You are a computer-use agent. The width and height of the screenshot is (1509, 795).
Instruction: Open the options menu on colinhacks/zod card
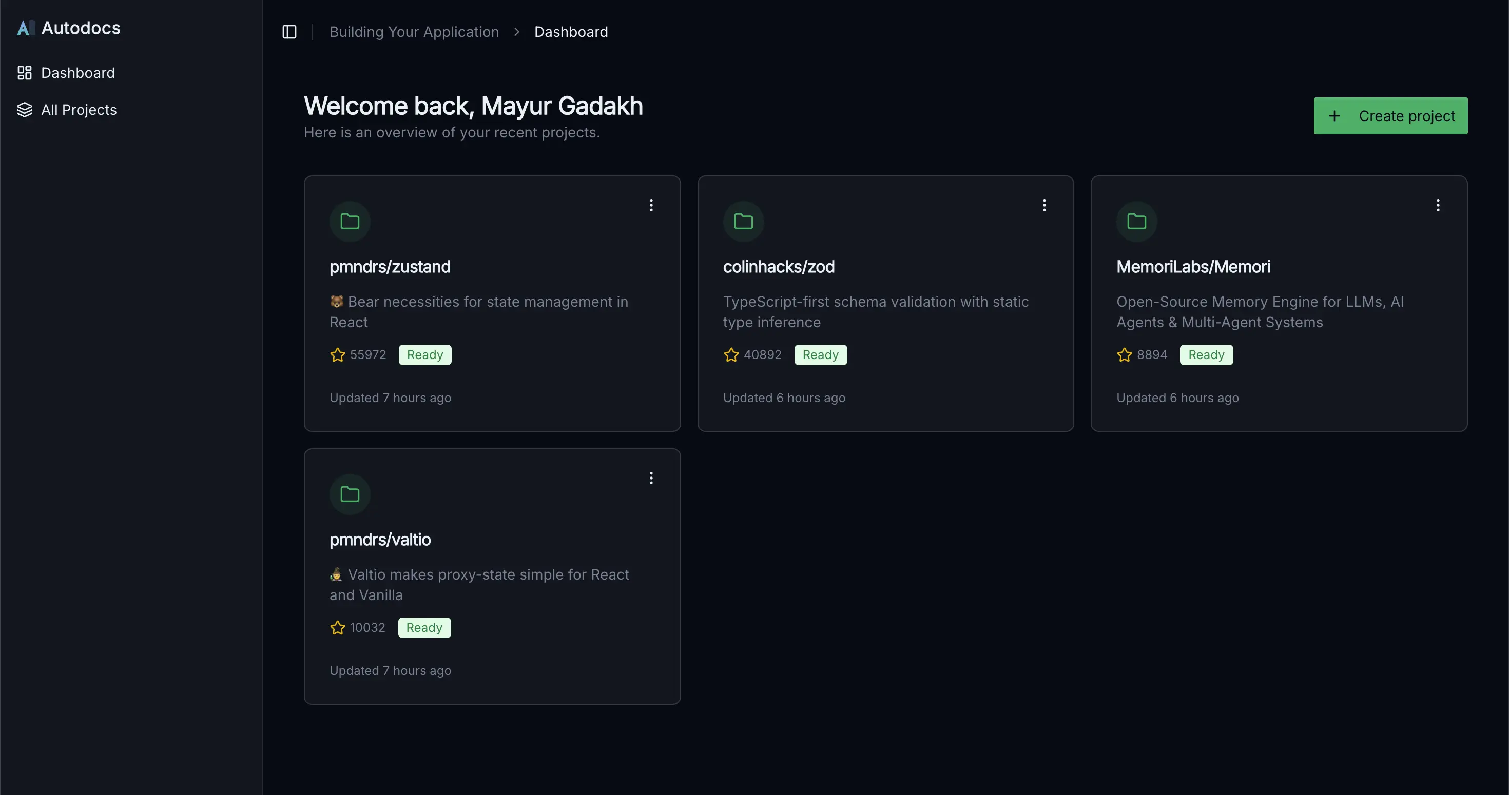point(1044,205)
